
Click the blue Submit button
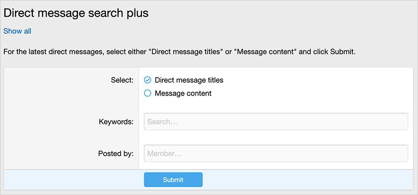pos(173,179)
